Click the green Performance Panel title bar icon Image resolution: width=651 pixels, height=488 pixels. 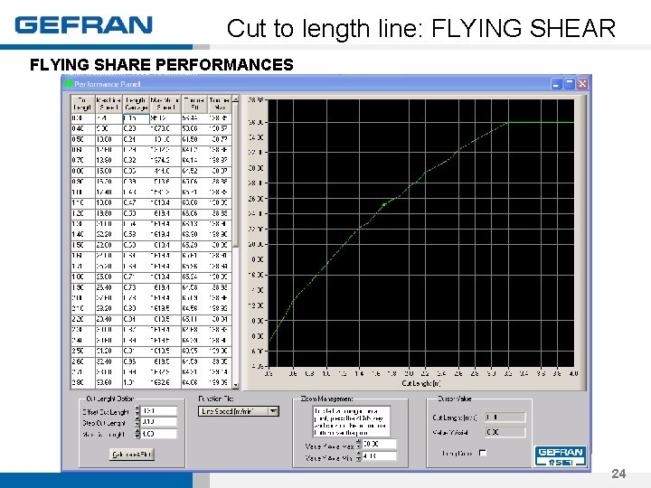(69, 84)
